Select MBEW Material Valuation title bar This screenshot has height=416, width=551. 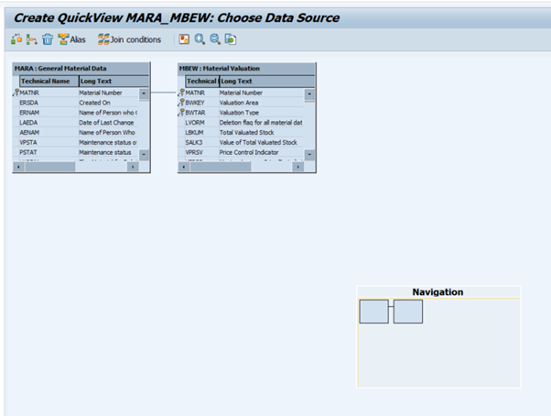[x=247, y=68]
